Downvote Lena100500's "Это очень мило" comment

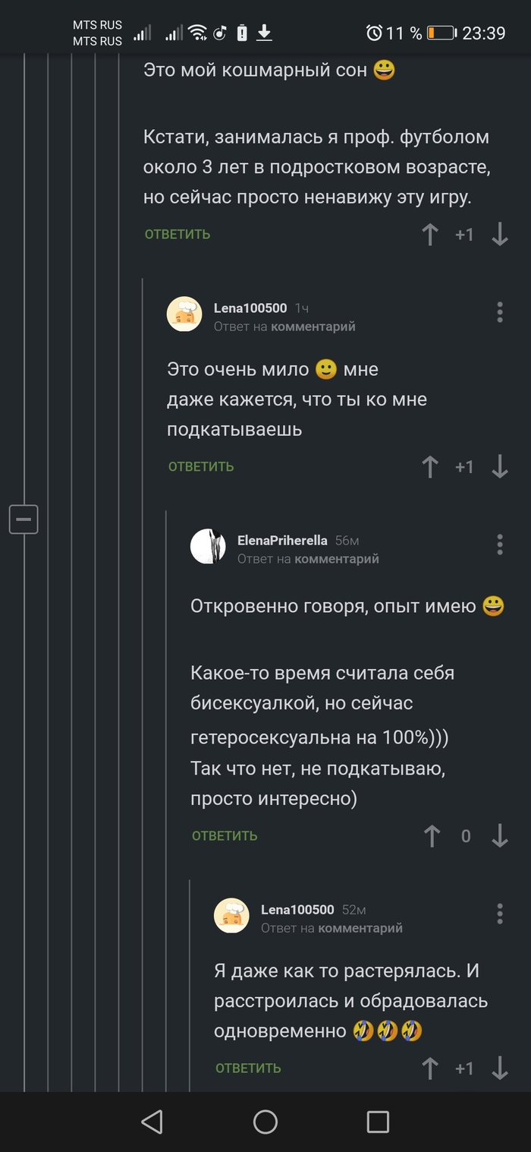coord(499,467)
